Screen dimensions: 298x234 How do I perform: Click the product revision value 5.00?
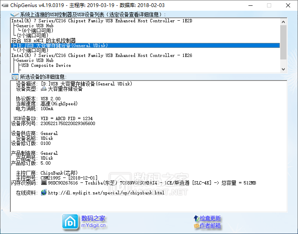[46, 163]
